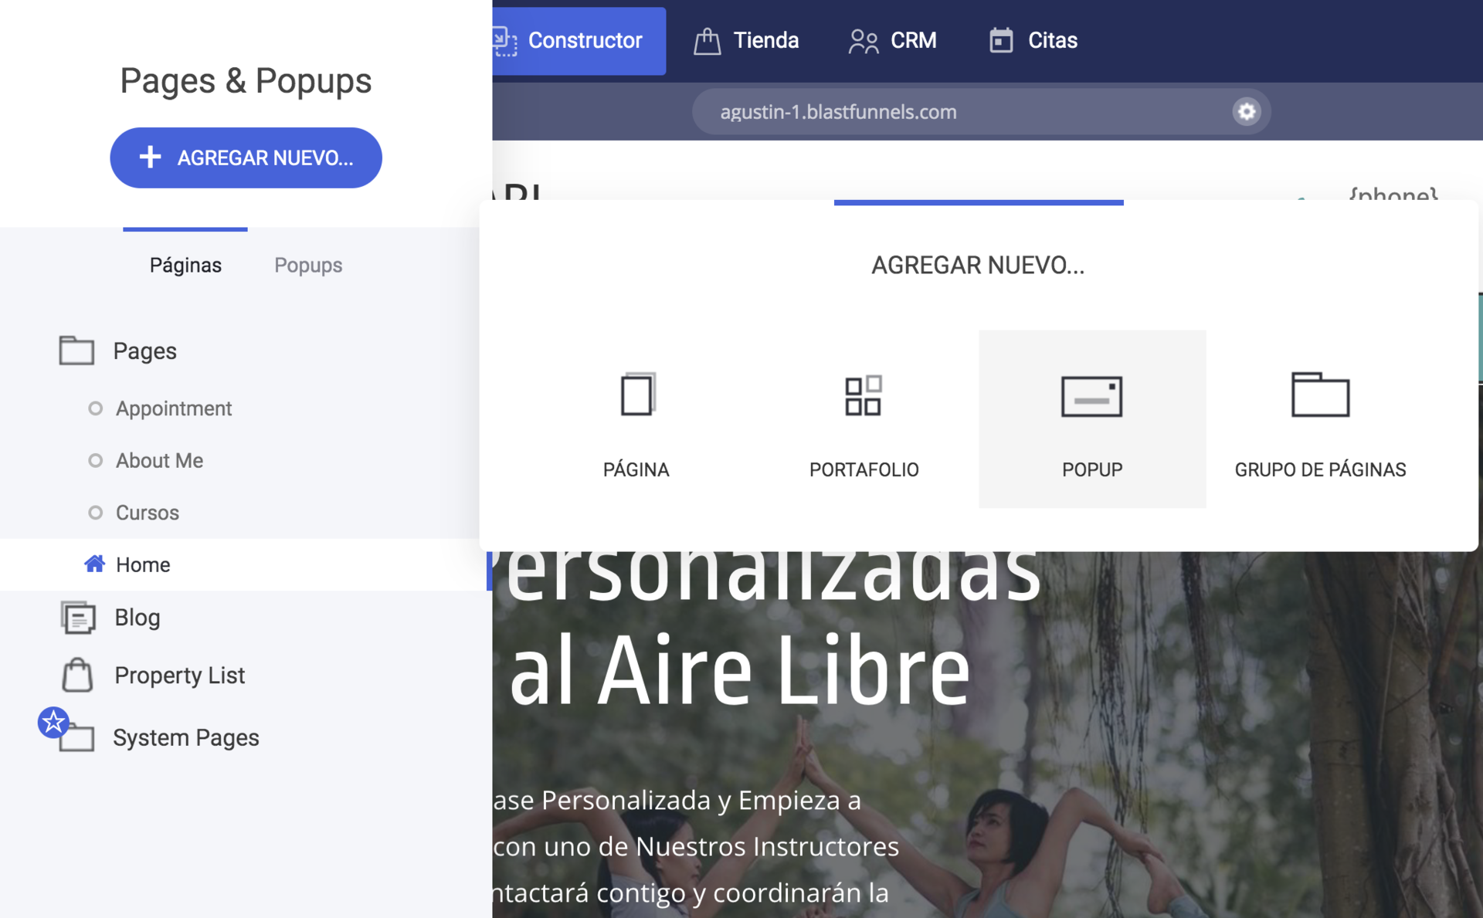Select GRUPO DE PÁGINAS icon

(1319, 396)
